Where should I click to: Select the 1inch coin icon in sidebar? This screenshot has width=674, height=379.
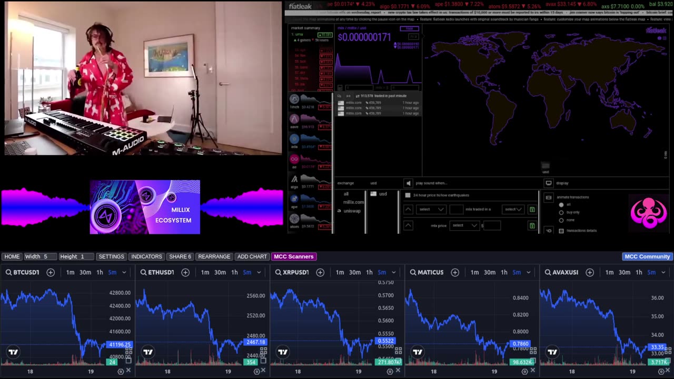(x=294, y=99)
